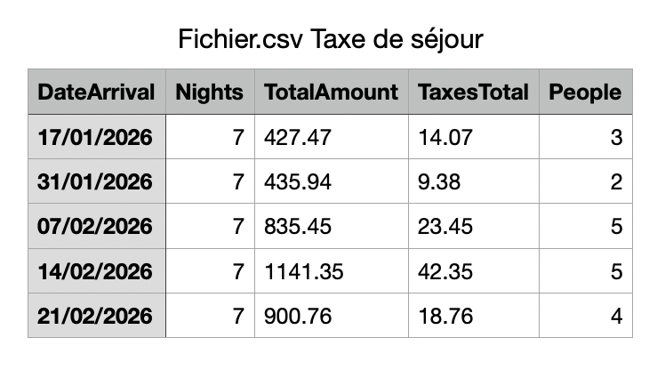Image resolution: width=665 pixels, height=386 pixels.
Task: Select the Nights column header
Action: 209,92
